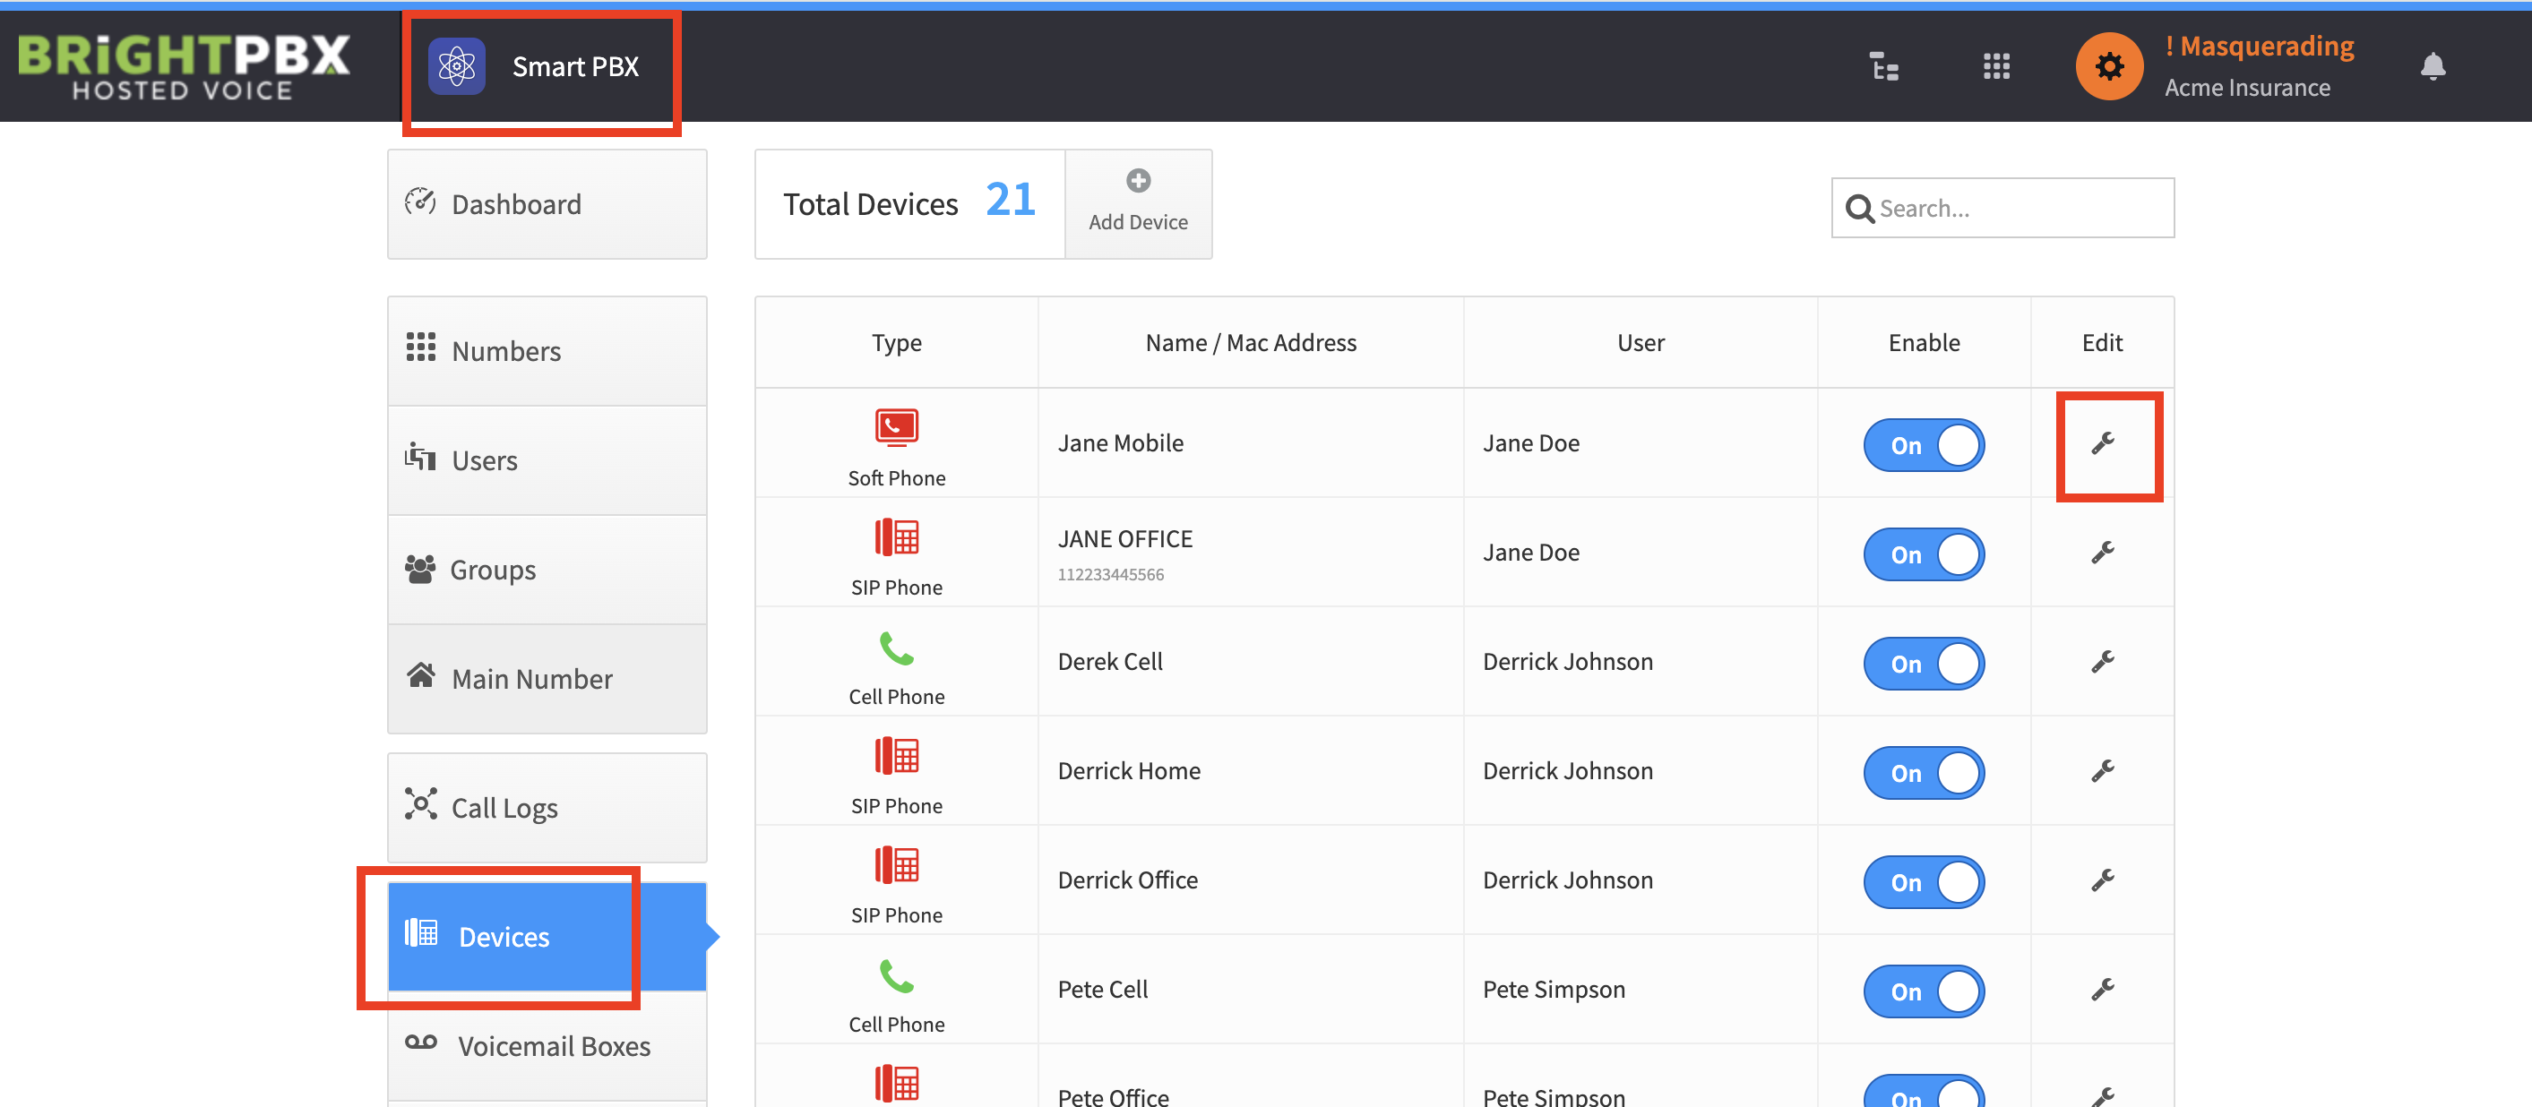Open the notifications bell
This screenshot has height=1107, width=2532.
pyautogui.click(x=2432, y=67)
